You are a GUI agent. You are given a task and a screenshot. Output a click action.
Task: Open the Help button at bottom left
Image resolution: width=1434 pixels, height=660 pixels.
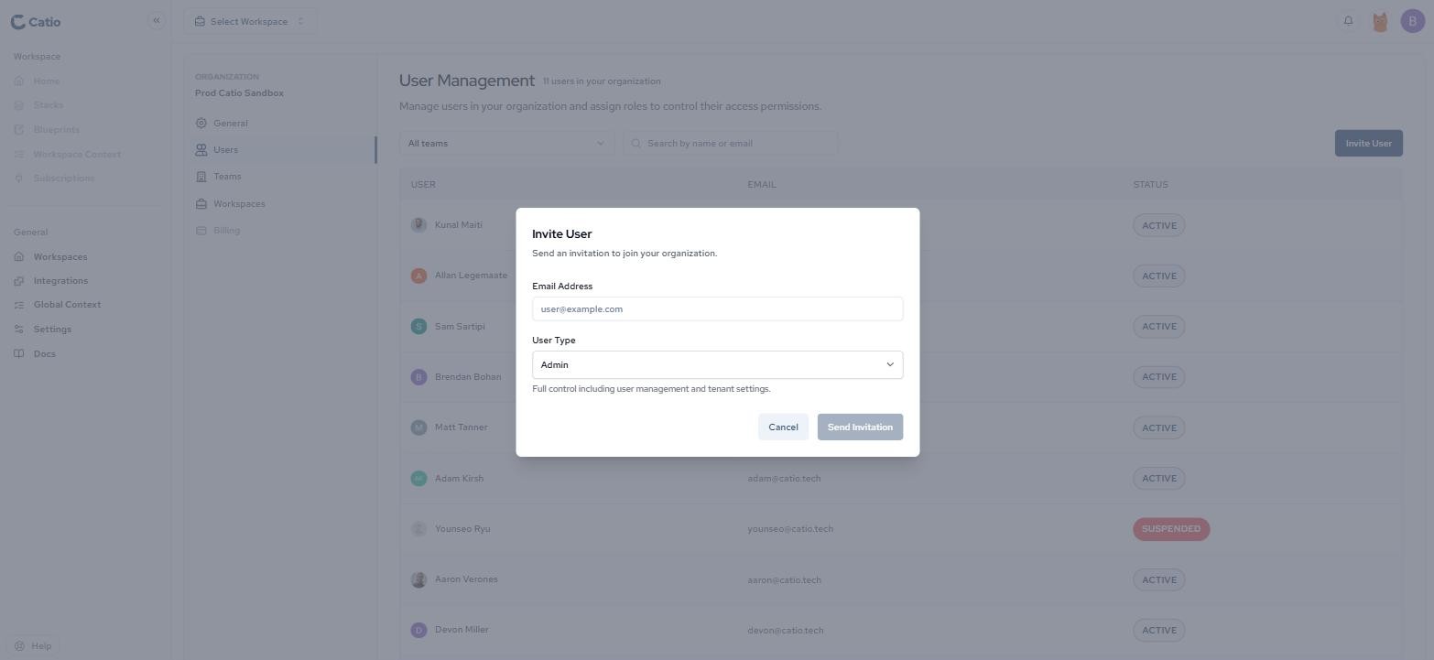[x=34, y=646]
